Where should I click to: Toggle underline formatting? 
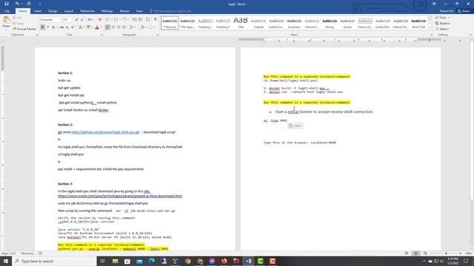coord(54,27)
